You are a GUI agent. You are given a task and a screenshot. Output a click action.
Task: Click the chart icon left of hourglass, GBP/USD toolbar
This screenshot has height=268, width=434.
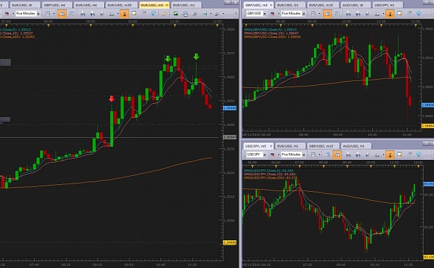tap(377, 14)
